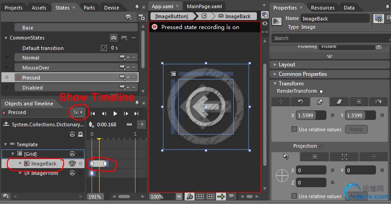This screenshot has height=204, width=391.
Task: Toggle [Grid] visibility eye
Action: coord(72,154)
